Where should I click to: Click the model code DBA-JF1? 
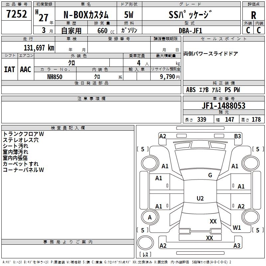[190, 30]
